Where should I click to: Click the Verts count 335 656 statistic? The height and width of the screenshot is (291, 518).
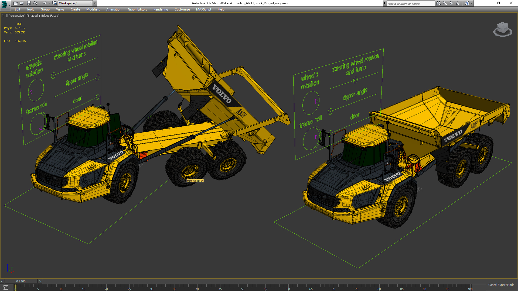(20, 32)
